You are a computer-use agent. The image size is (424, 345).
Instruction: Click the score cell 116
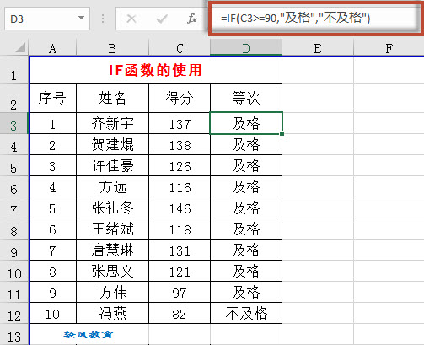pyautogui.click(x=180, y=186)
